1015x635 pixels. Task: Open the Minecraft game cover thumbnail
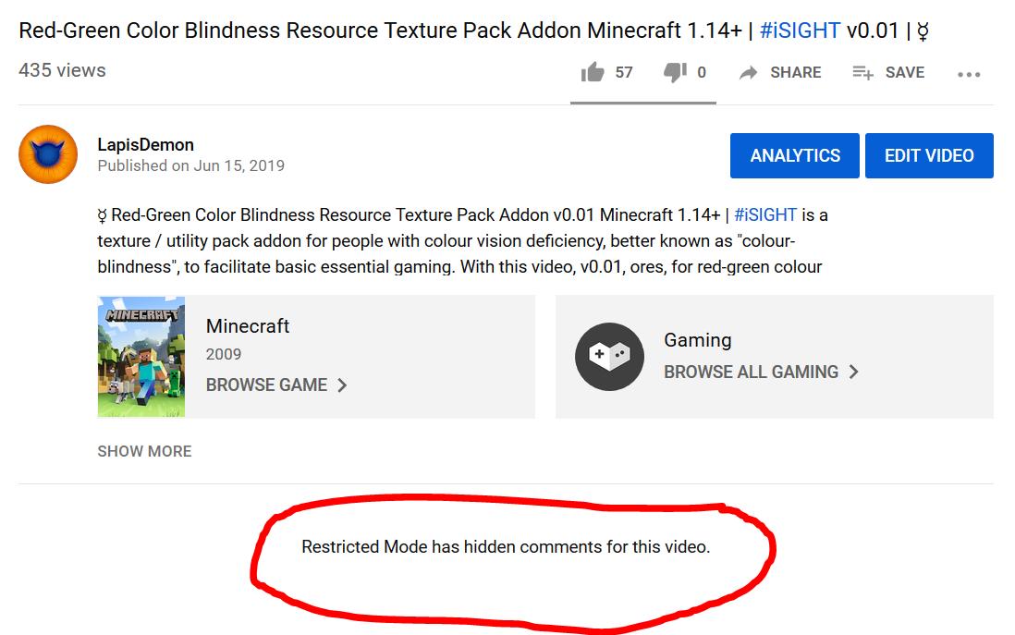[x=141, y=357]
